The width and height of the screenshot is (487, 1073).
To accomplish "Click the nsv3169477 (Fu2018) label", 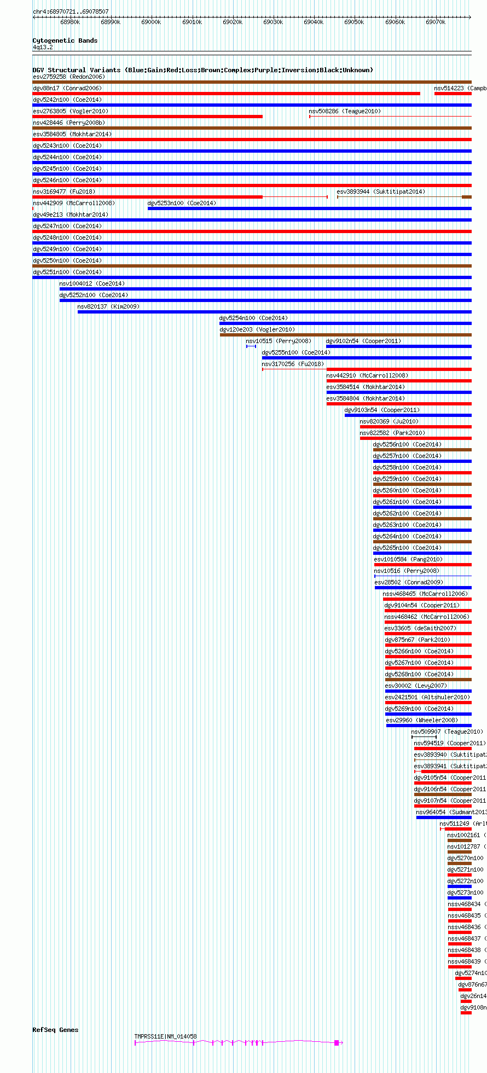I will tap(64, 192).
